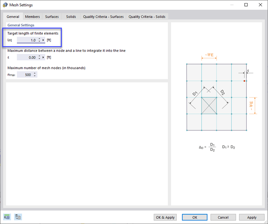The width and height of the screenshot is (268, 224).
Task: Click the Apply button
Action: click(252, 217)
